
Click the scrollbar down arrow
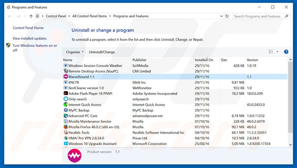coord(290,145)
